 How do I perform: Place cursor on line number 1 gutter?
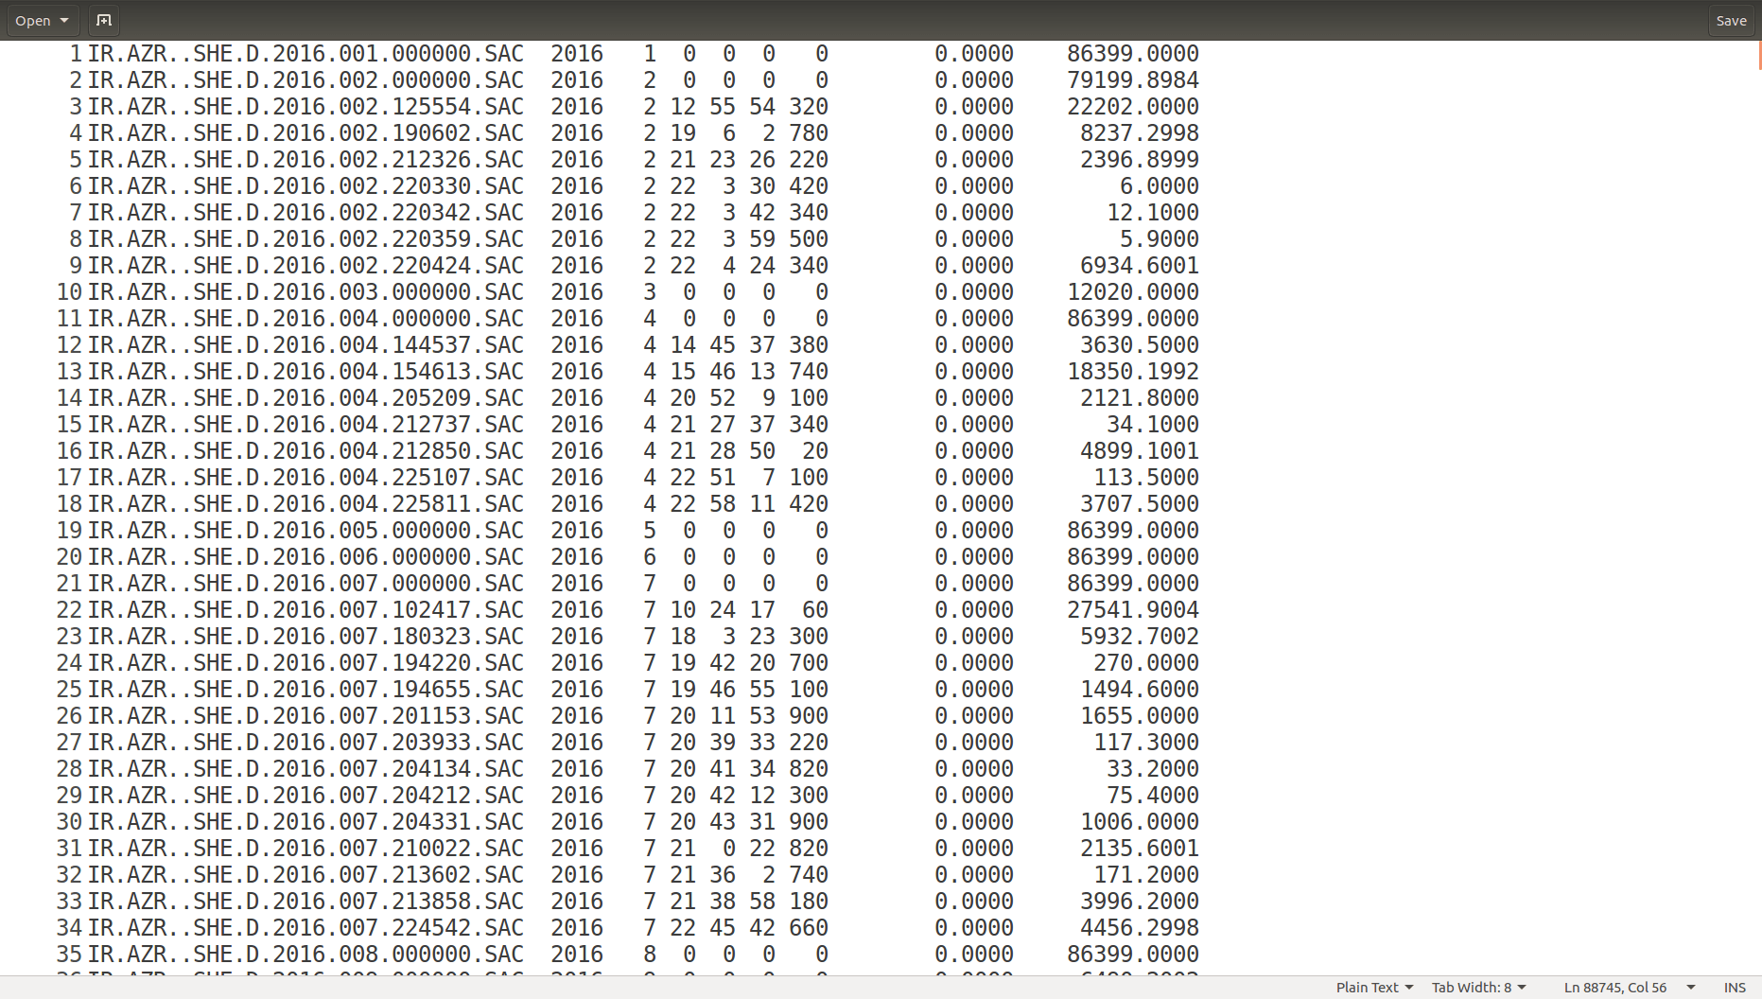click(76, 54)
